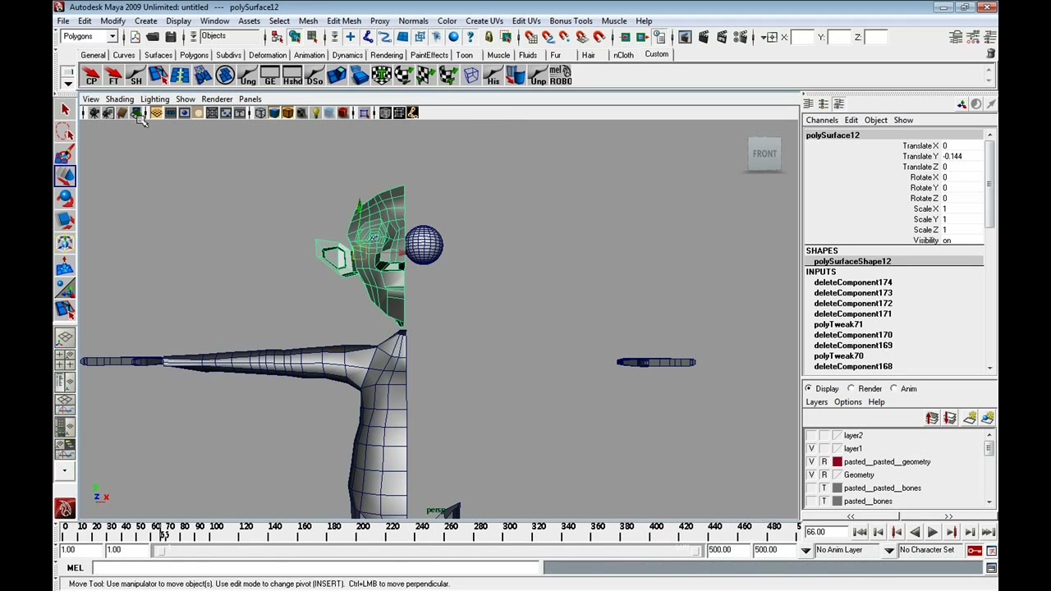The height and width of the screenshot is (591, 1051).
Task: Toggle visibility of pasted__pasted__bones layer
Action: click(811, 488)
